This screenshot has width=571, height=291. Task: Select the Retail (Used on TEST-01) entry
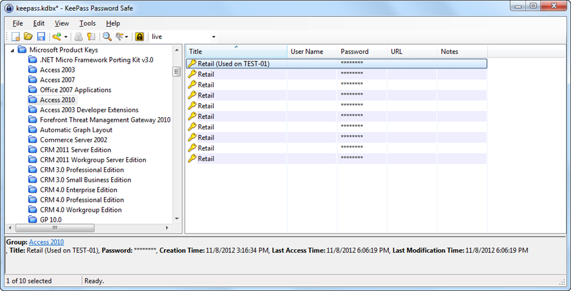(x=336, y=64)
